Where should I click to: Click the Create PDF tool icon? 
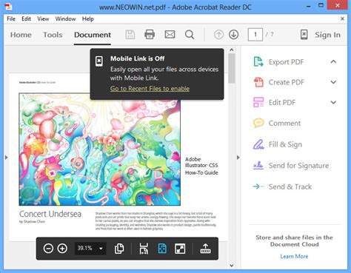coord(258,82)
